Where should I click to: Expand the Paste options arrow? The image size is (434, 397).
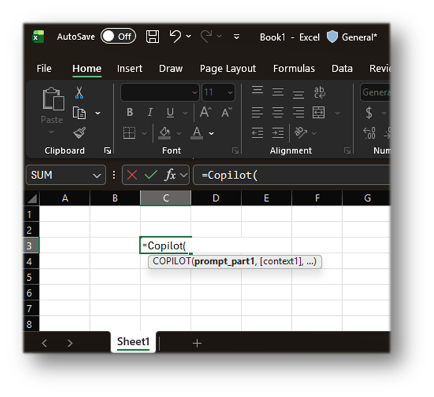51,132
